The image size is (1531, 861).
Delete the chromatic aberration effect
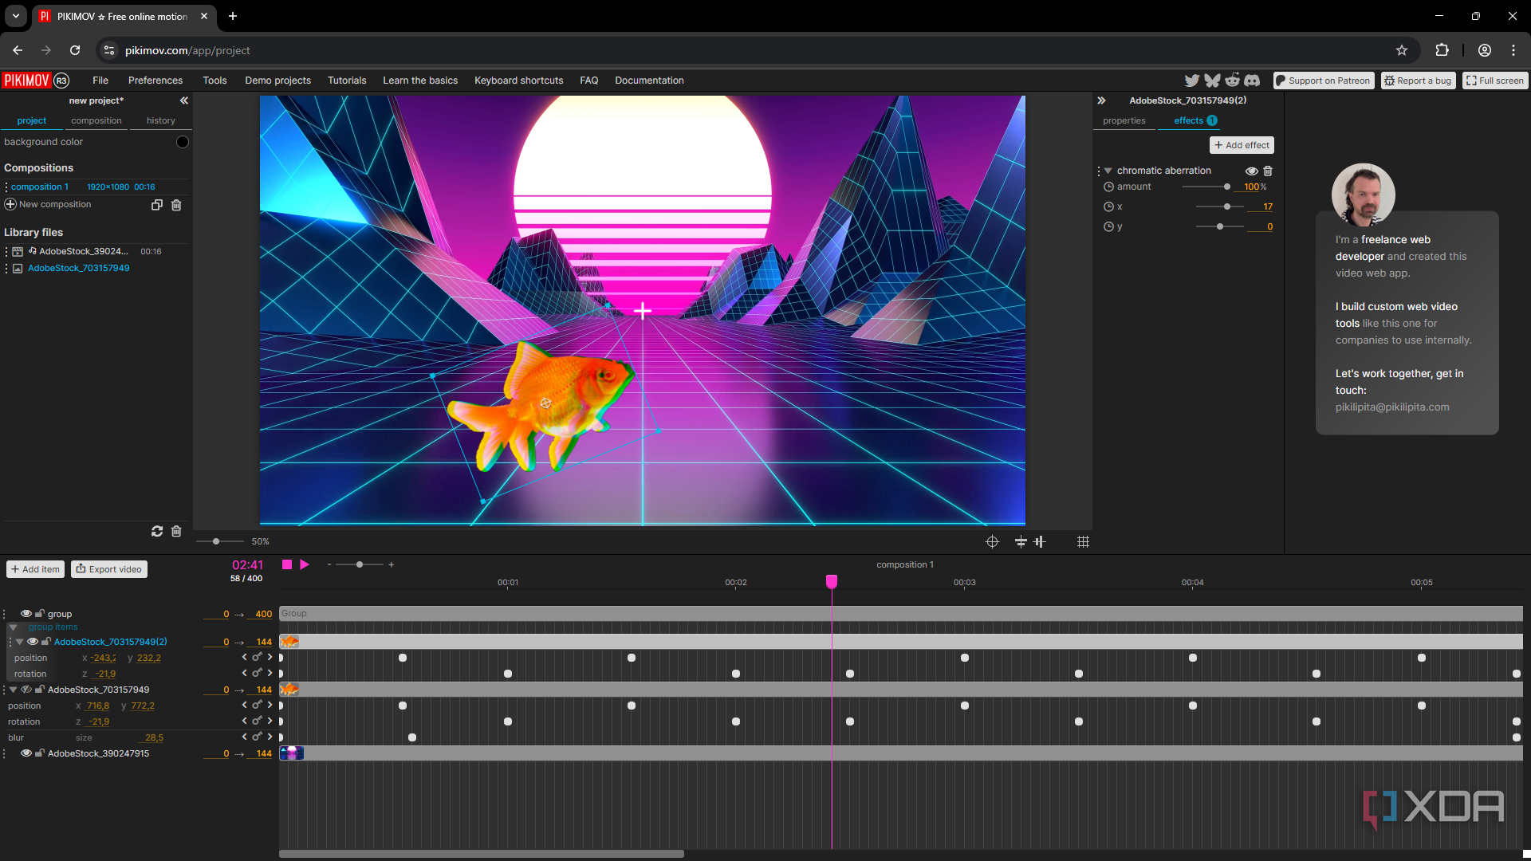point(1268,171)
